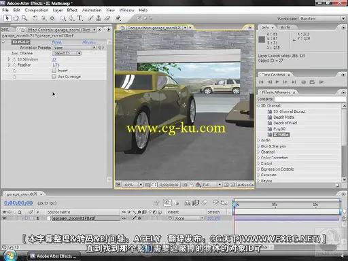This screenshot has width=348, height=261.
Task: Select the ellipse Mask tool
Action: pyautogui.click(x=63, y=18)
